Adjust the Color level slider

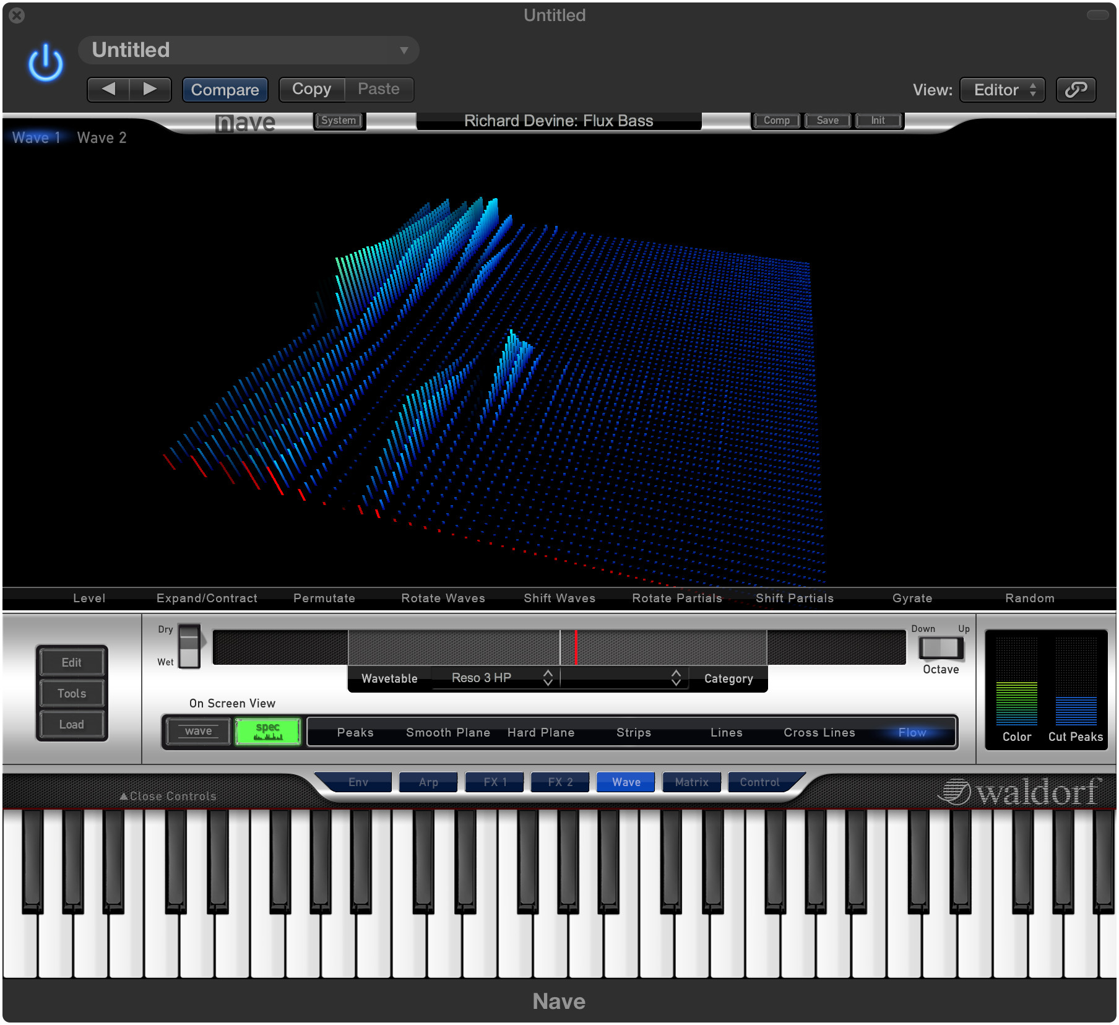(1017, 681)
